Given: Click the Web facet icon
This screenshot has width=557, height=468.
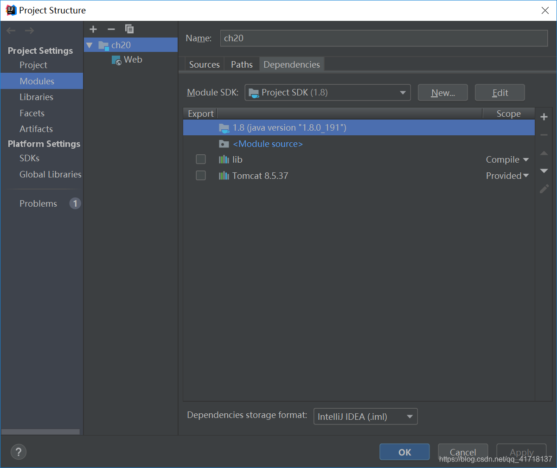Looking at the screenshot, I should [116, 60].
